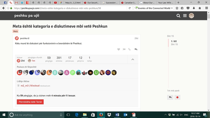Screen dimensions: 210x118
Task: Collapse the topic summary map chevron
Action: (x=133, y=59)
